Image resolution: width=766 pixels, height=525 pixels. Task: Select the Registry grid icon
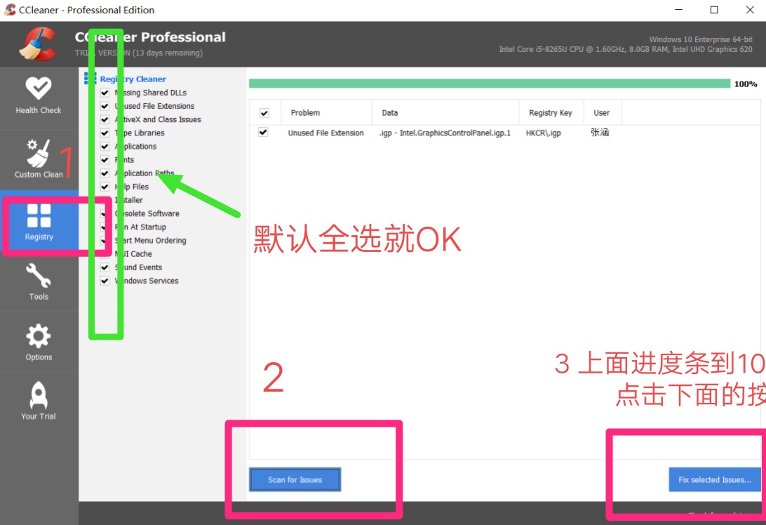39,216
